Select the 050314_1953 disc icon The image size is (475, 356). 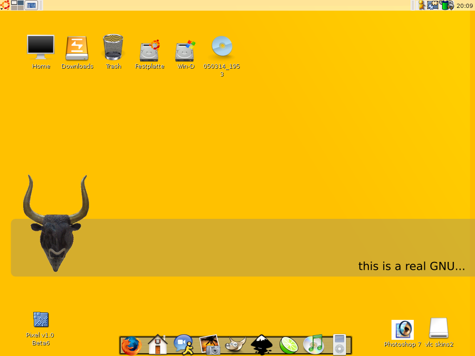pyautogui.click(x=222, y=46)
